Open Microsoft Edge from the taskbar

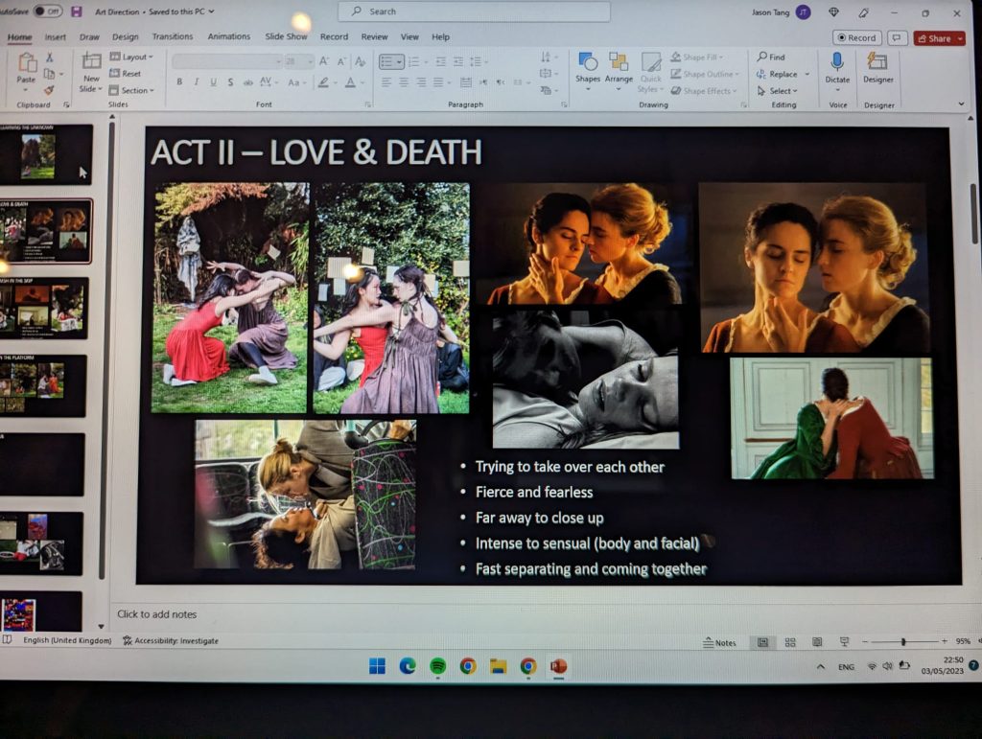click(407, 666)
